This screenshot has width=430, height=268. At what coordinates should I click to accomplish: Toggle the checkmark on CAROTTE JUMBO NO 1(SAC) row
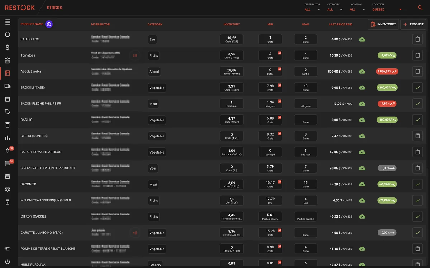coord(417,233)
